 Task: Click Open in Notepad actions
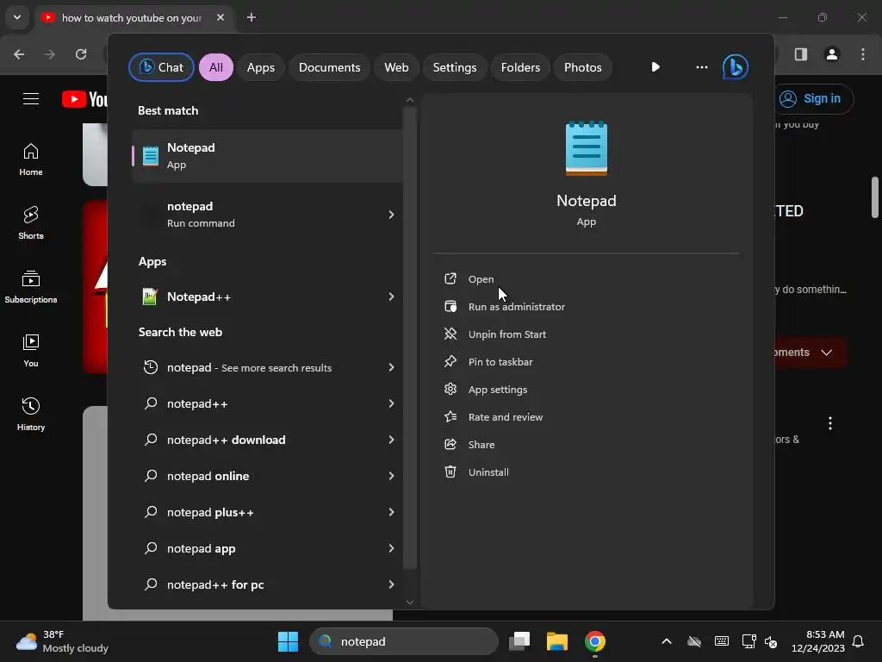click(481, 279)
